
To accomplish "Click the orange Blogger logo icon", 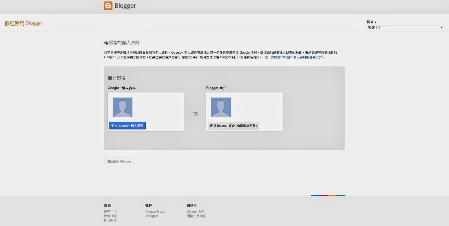I will pyautogui.click(x=108, y=6).
